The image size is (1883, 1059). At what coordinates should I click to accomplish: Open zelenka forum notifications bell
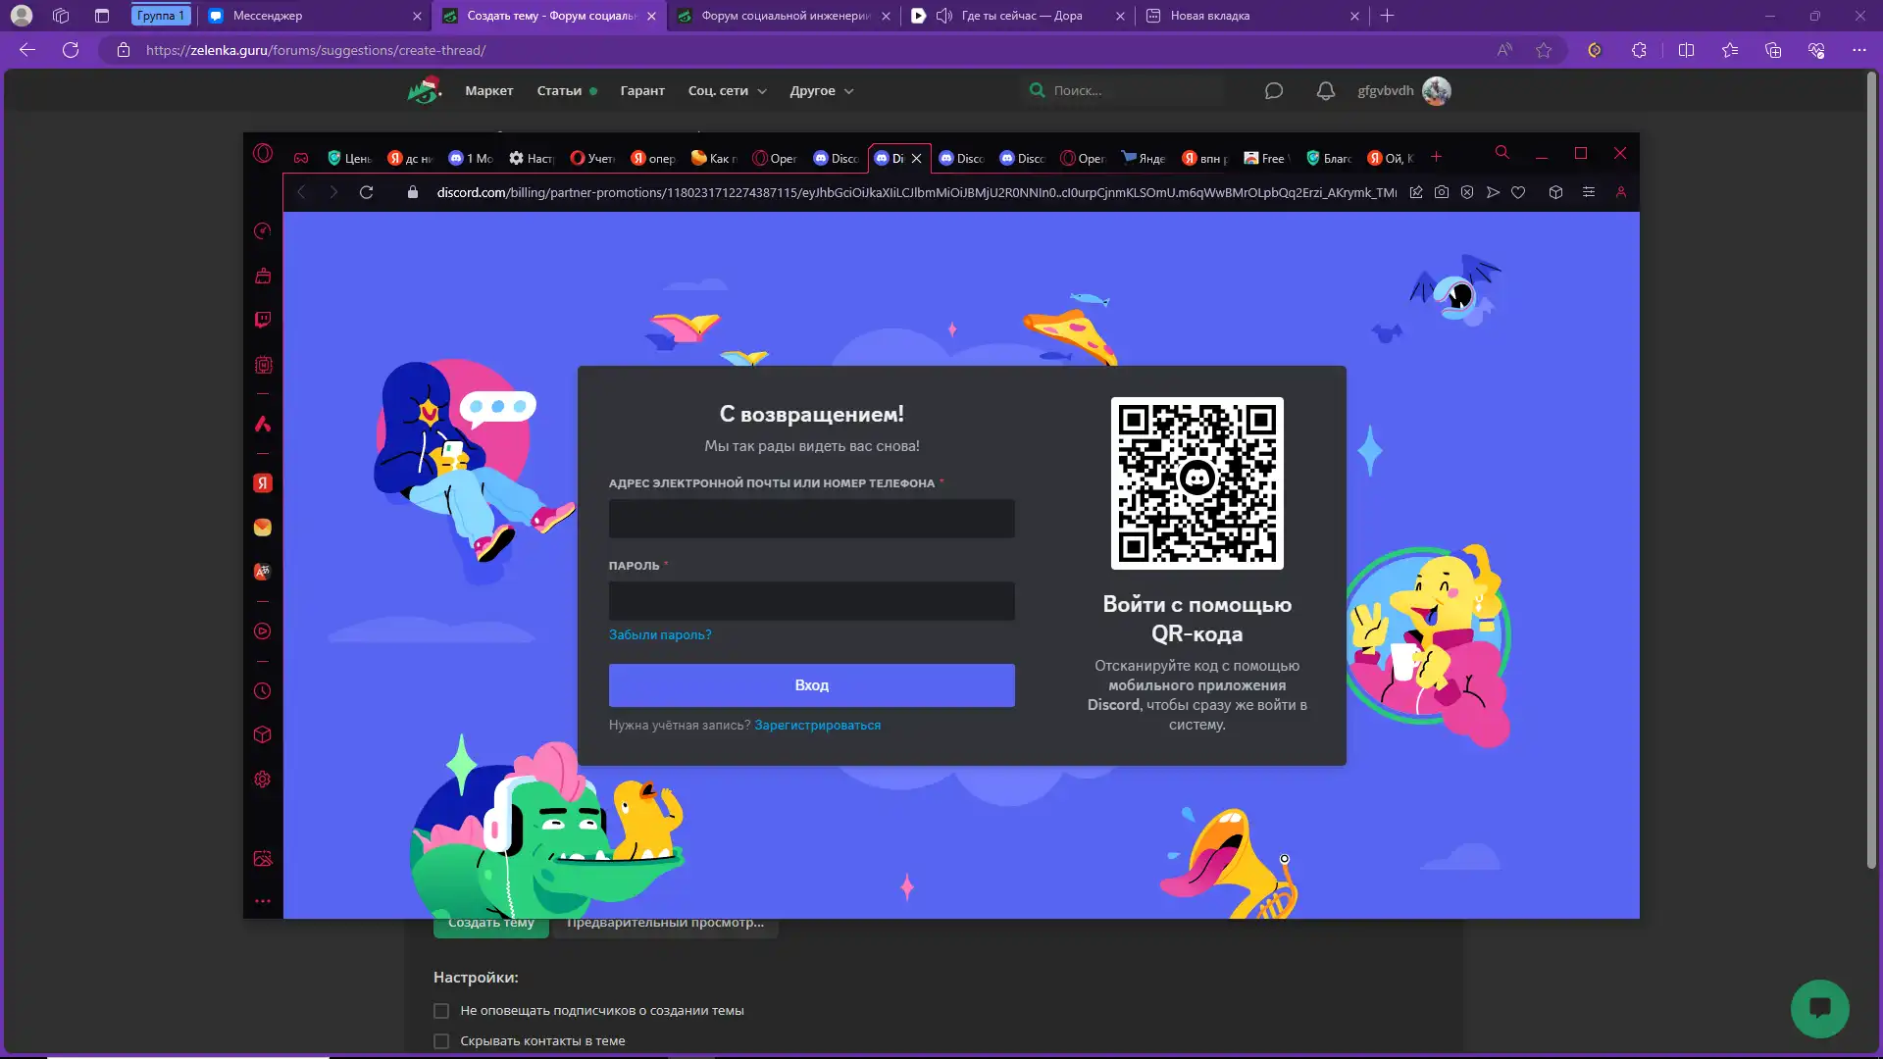coord(1326,90)
